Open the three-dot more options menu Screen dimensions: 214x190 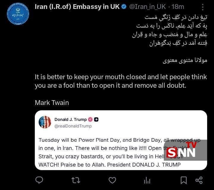pos(203,7)
